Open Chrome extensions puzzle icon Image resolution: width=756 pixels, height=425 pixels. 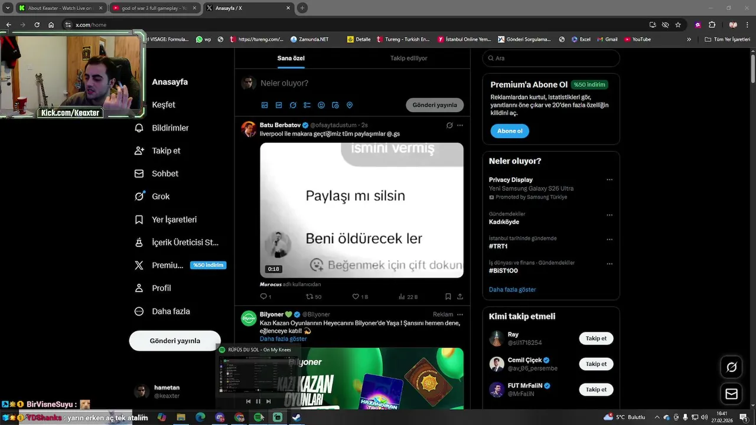712,25
